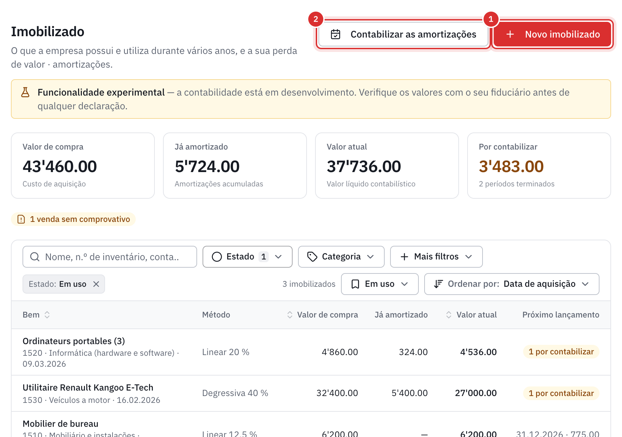Click the bookmark icon on Em uso view
622x437 pixels.
tap(355, 284)
